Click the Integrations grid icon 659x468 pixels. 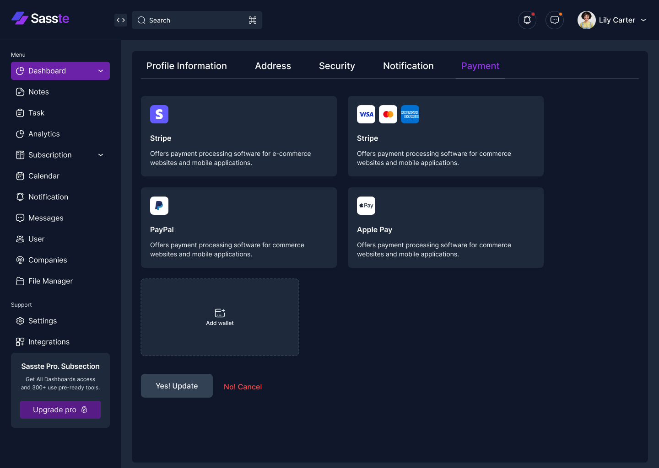[20, 342]
